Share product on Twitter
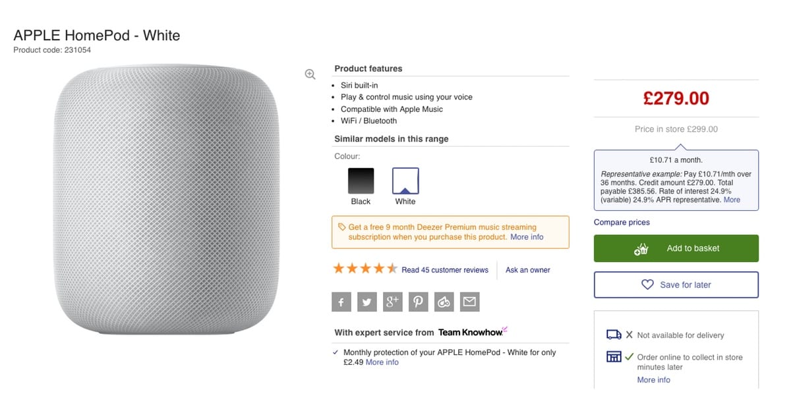This screenshot has width=791, height=415. 367,302
